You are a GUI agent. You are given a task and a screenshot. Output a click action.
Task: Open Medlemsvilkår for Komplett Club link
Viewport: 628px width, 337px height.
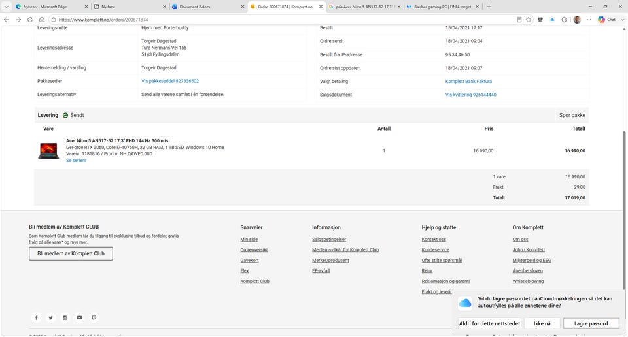[345, 250]
